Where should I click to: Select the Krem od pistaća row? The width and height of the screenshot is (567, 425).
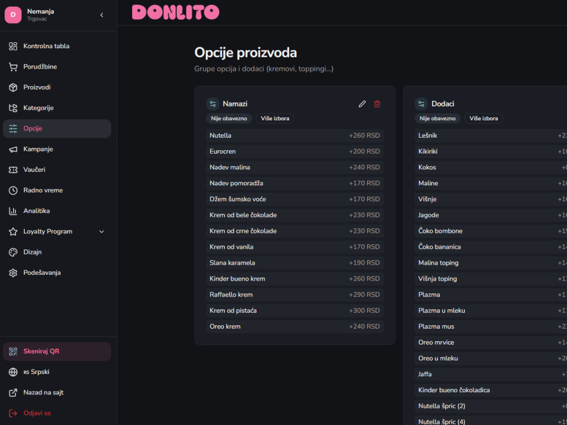click(295, 311)
